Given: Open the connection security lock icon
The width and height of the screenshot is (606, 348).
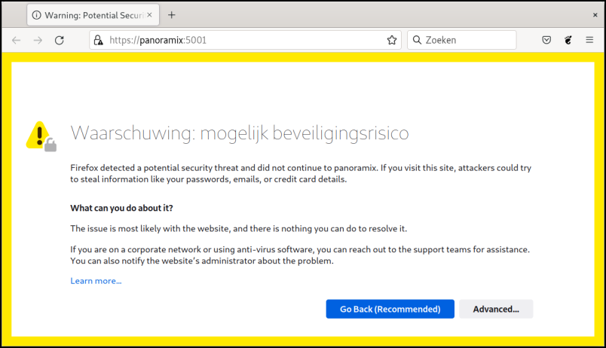Looking at the screenshot, I should coord(99,40).
